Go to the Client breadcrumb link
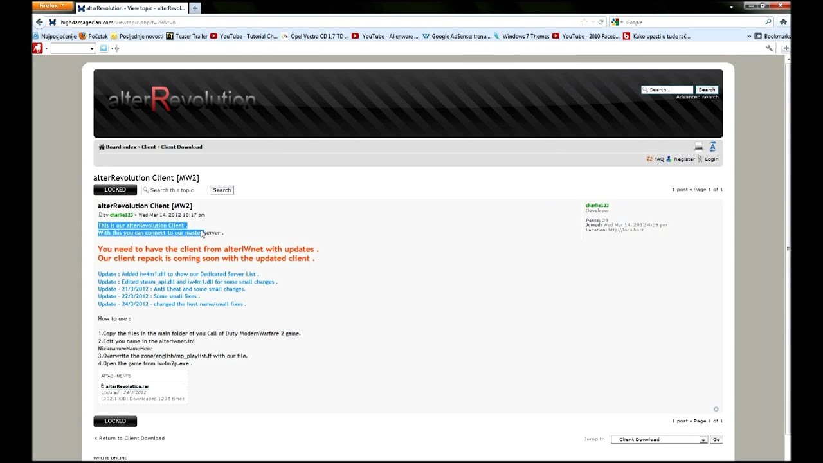The width and height of the screenshot is (823, 463). coord(149,147)
